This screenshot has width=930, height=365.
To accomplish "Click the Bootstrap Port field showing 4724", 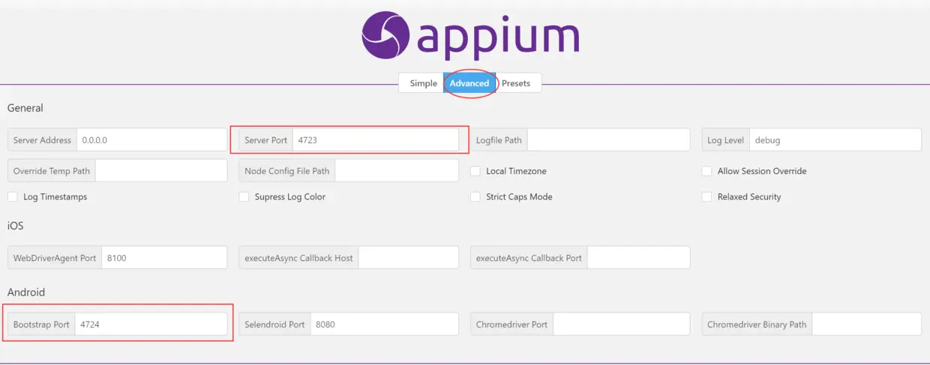I will pos(151,325).
